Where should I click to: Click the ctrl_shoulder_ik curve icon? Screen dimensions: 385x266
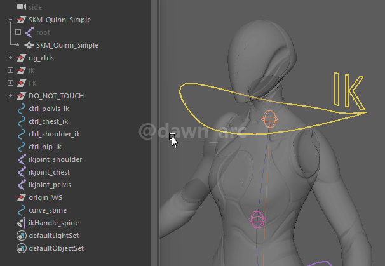tap(22, 134)
